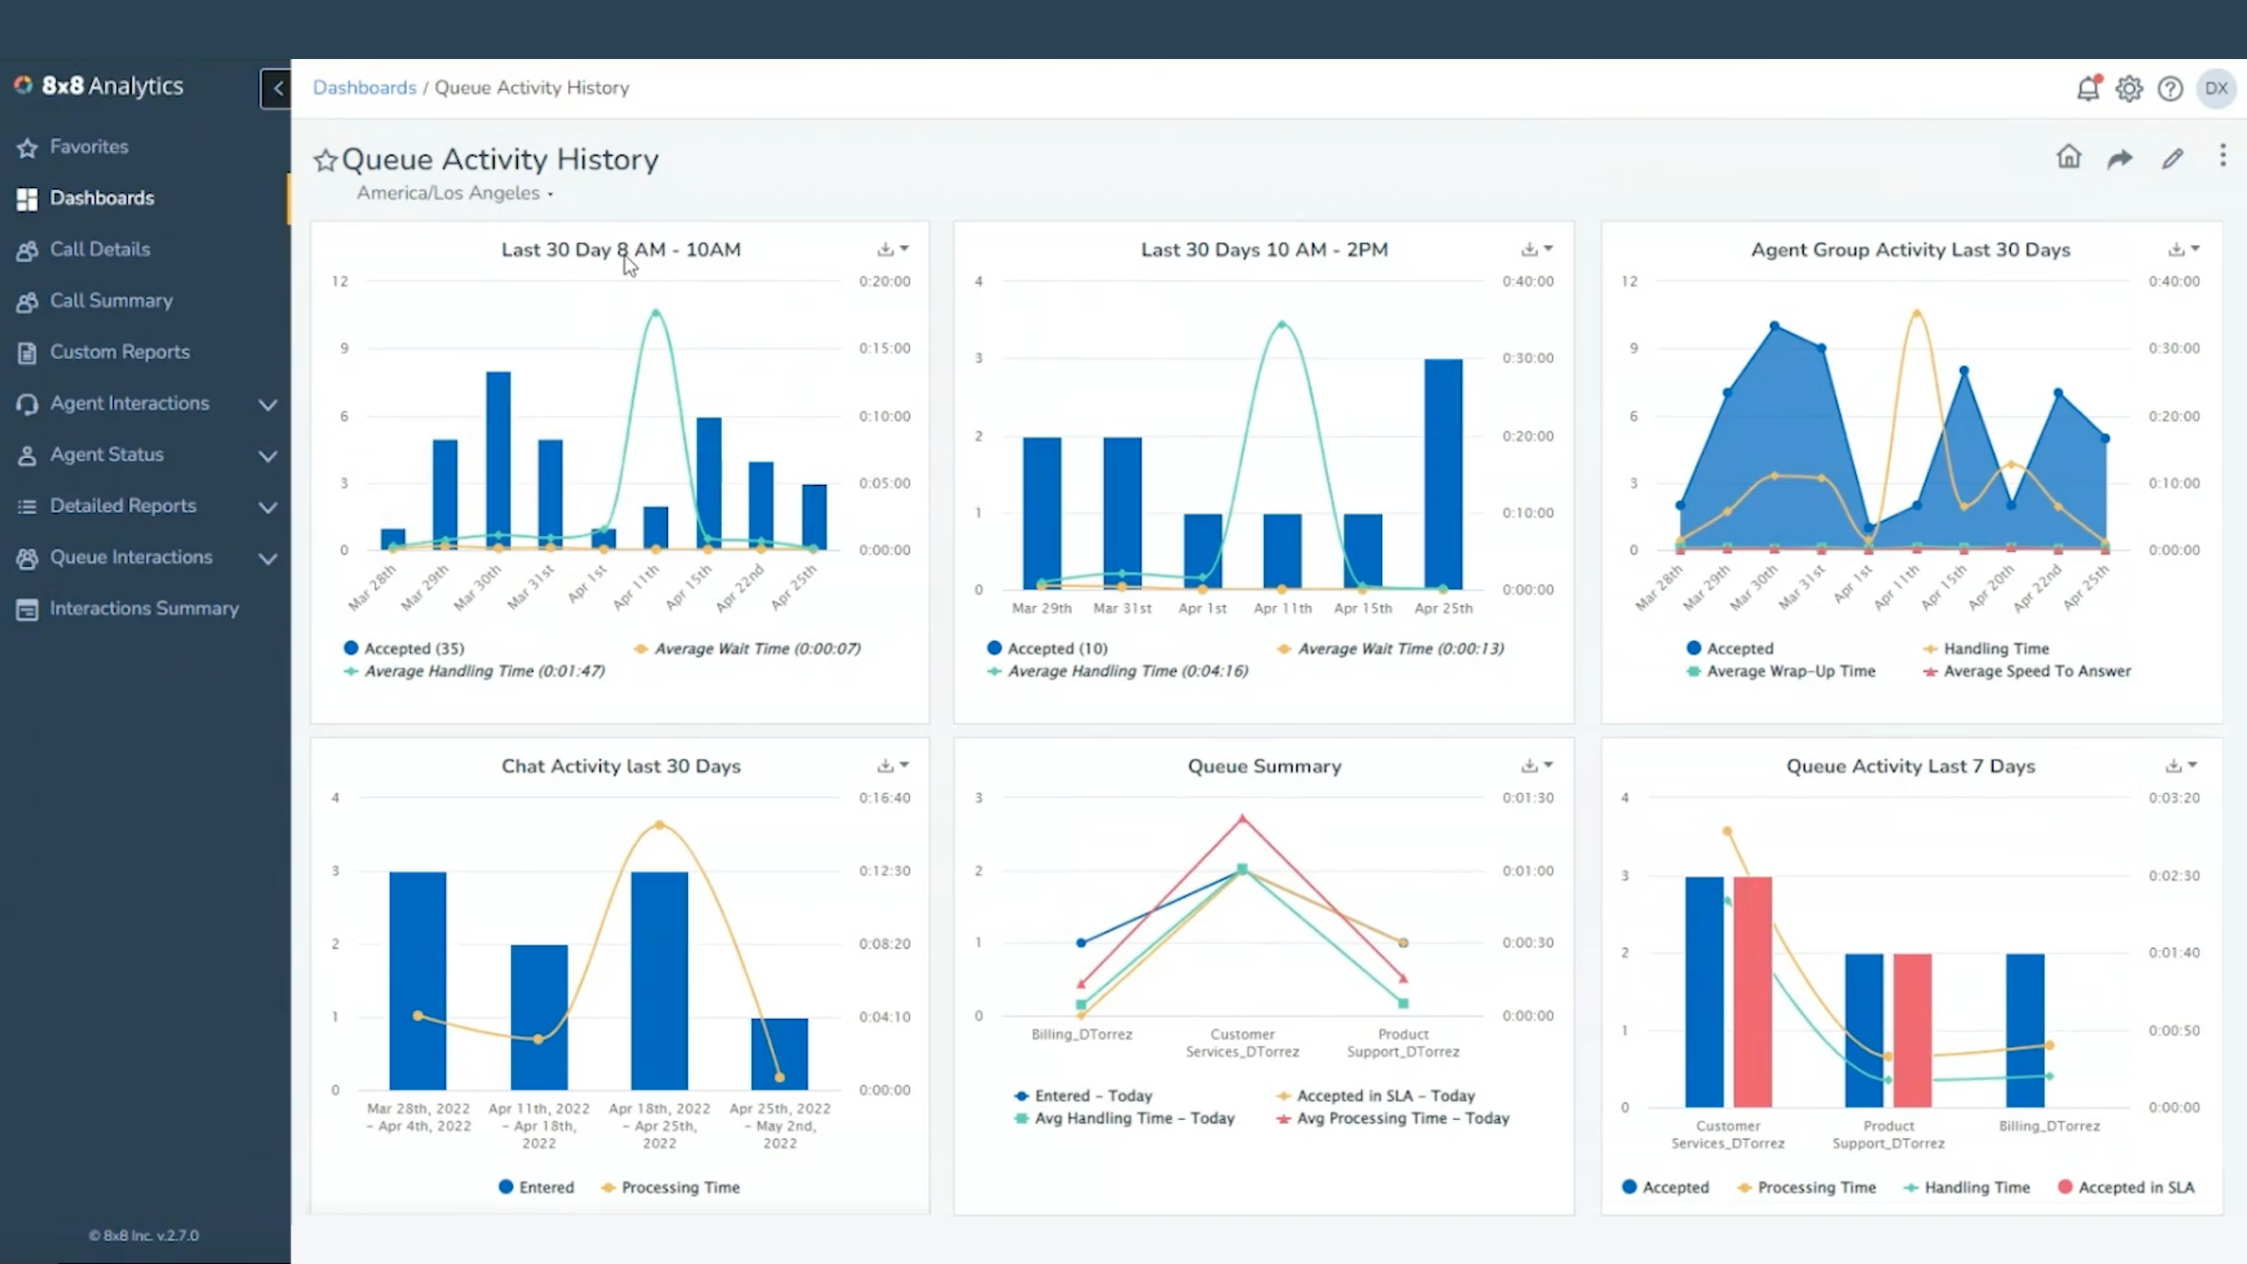Open download menu for Last 30 Days 10 AM - 2PM
This screenshot has width=2247, height=1264.
point(1537,249)
